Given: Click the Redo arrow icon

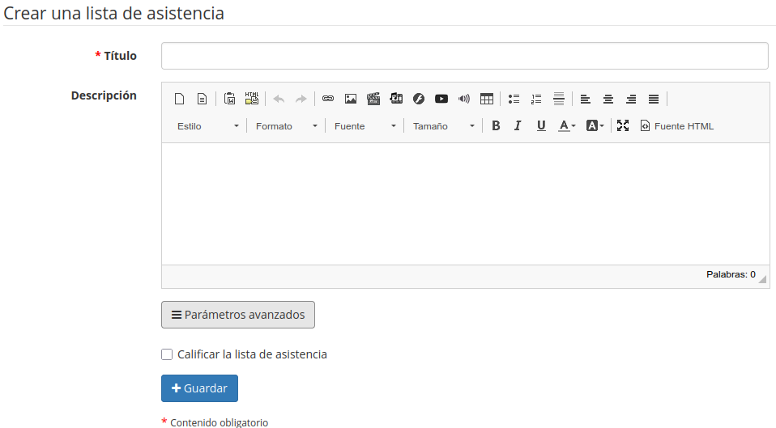Looking at the screenshot, I should click(301, 99).
